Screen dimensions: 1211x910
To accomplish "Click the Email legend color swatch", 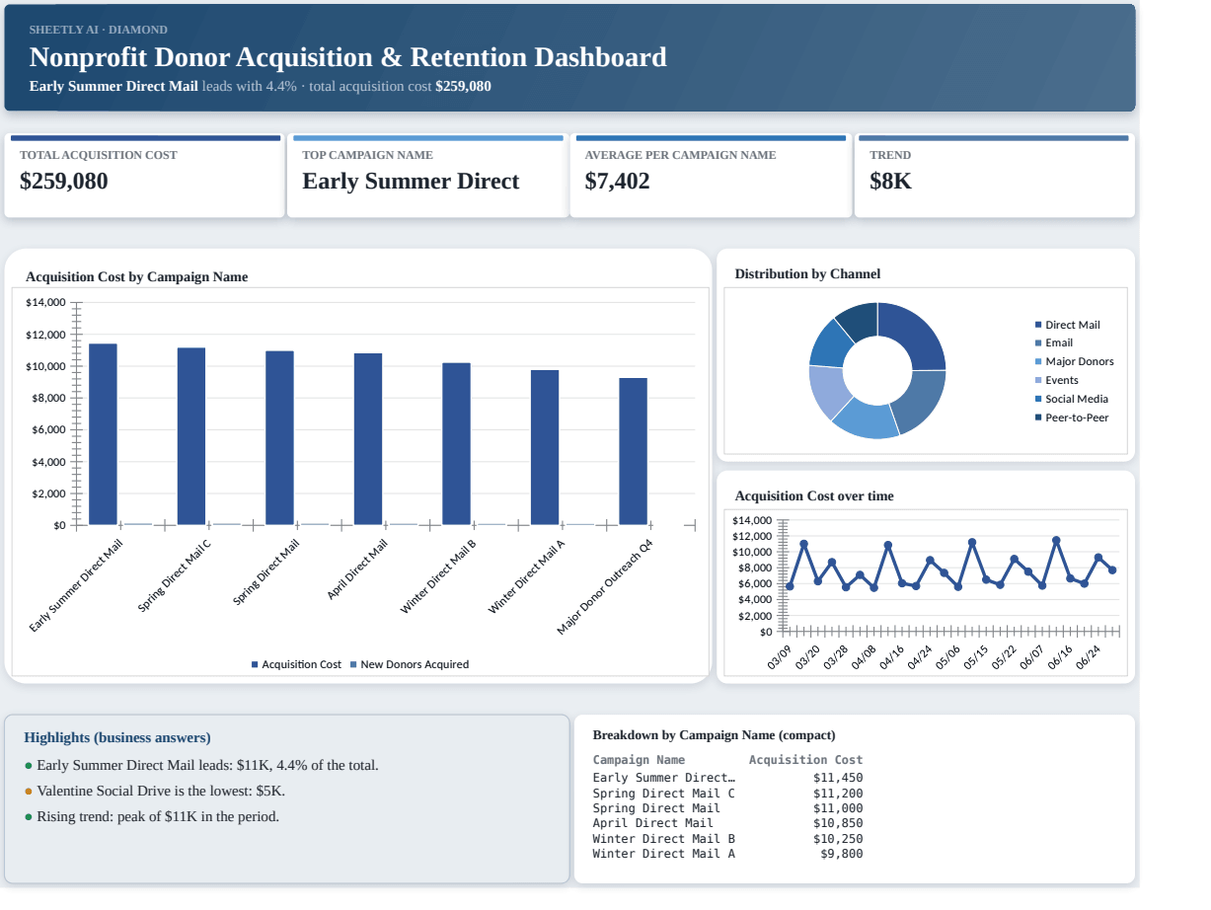I will (x=1038, y=343).
